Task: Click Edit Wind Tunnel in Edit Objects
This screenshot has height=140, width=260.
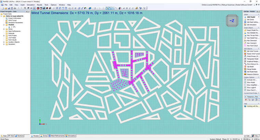Action: point(252,51)
